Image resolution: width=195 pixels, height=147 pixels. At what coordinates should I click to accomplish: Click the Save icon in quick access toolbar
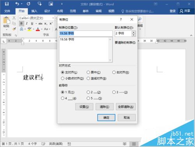pos(7,4)
